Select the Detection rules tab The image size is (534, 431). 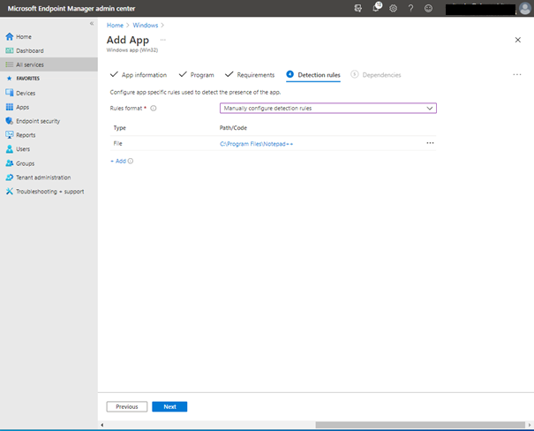tap(313, 74)
